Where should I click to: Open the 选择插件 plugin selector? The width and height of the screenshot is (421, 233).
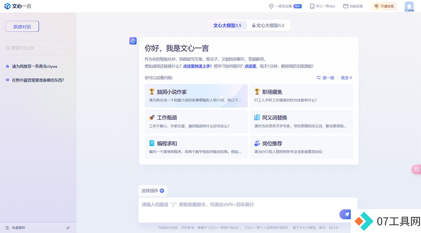(153, 191)
